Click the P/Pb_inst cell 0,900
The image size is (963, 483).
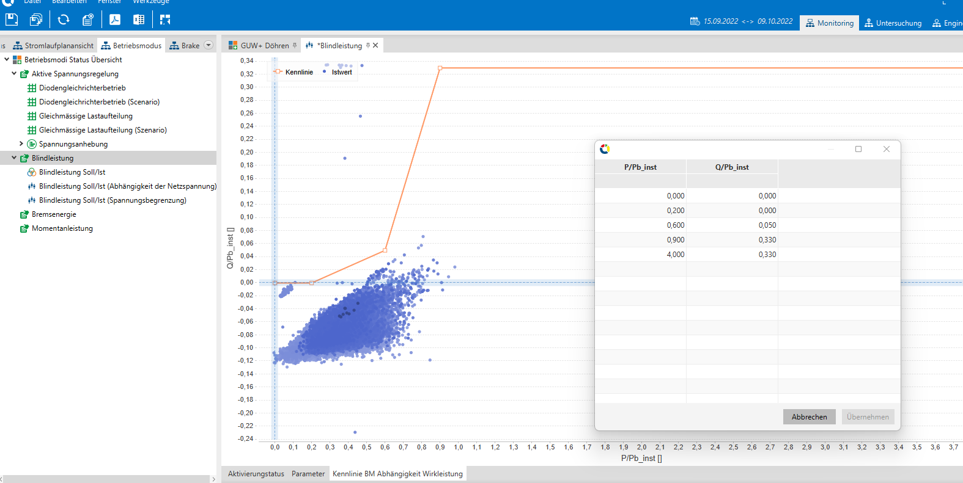click(640, 240)
